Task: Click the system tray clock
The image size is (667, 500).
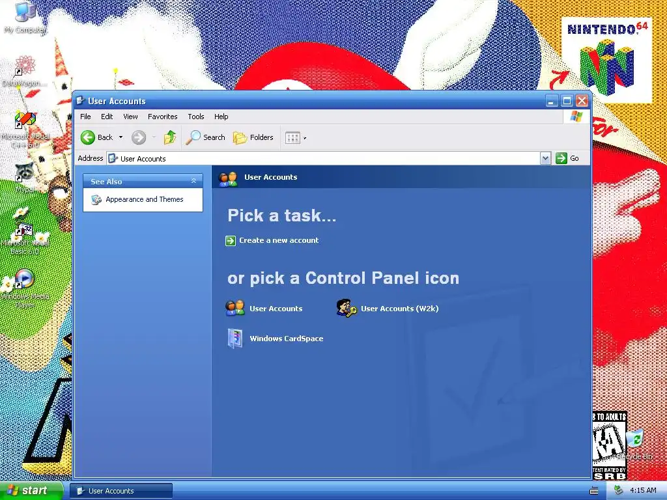Action: tap(643, 491)
